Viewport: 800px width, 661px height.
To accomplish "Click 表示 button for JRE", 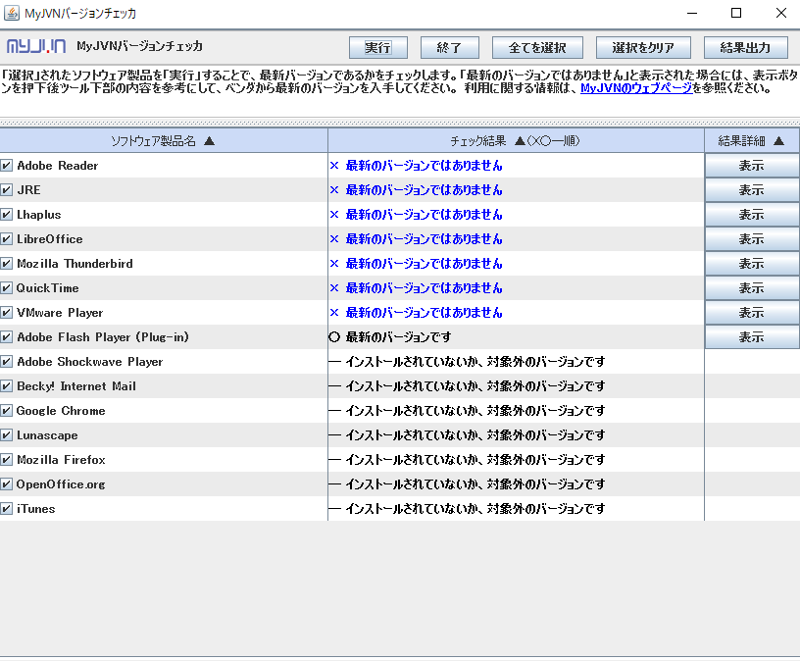I will [x=752, y=190].
